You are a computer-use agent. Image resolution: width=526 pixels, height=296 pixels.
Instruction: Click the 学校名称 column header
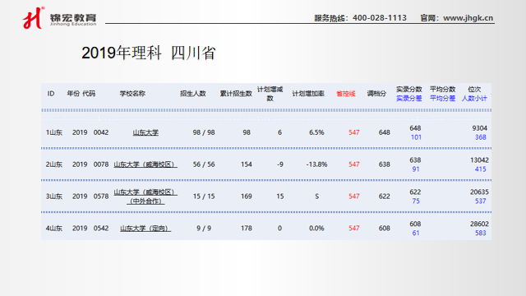click(x=132, y=94)
